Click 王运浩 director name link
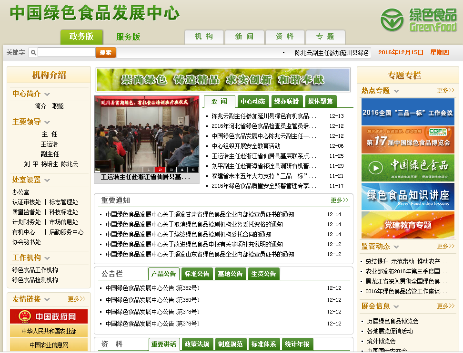Screen dimensions: 463x353 click(50, 144)
